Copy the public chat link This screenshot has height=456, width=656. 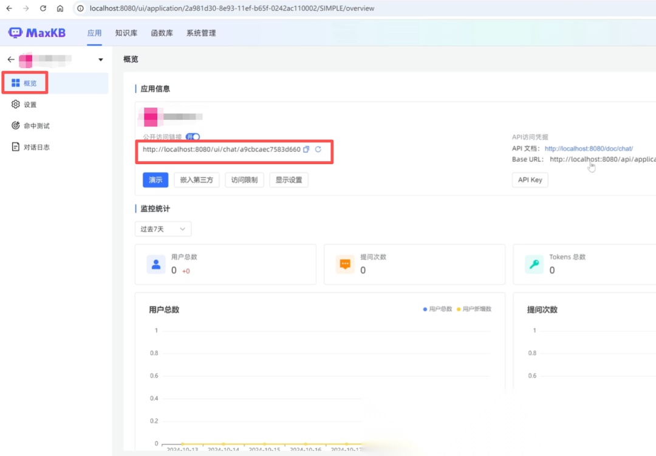306,150
